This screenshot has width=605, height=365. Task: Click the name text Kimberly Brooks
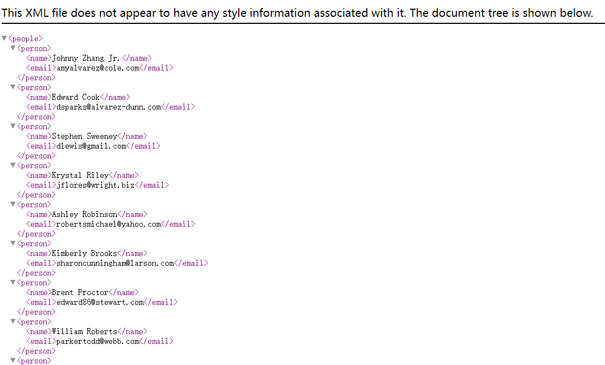85,253
